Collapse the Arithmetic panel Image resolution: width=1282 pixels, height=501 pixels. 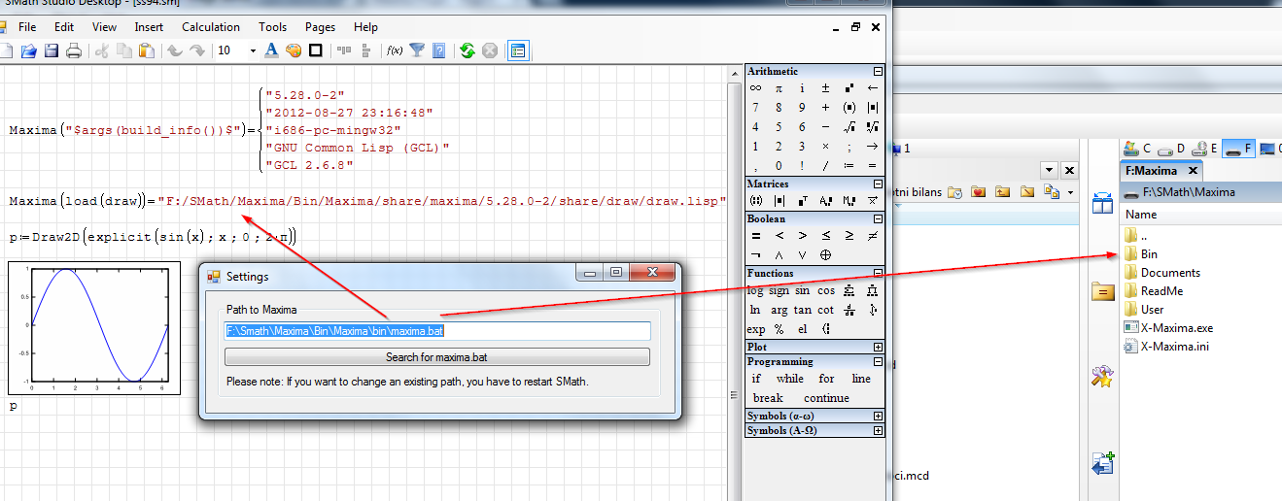coord(878,71)
